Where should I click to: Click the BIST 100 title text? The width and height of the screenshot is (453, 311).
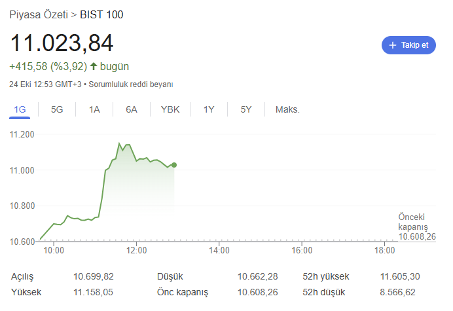[101, 14]
